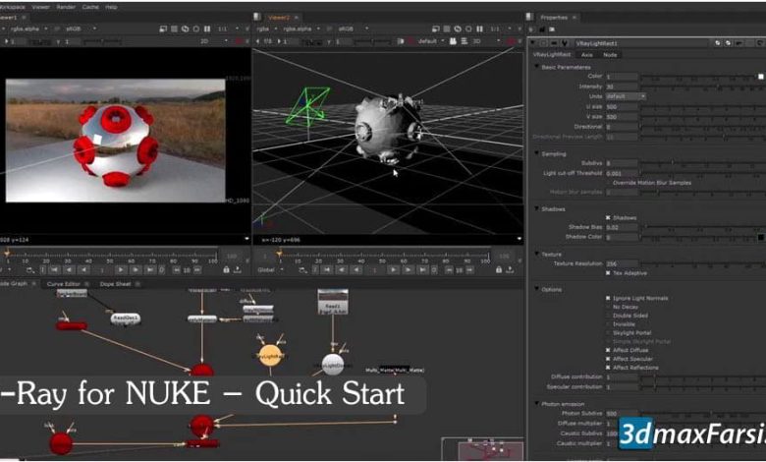
Task: Open Units default dropdown
Action: click(626, 96)
